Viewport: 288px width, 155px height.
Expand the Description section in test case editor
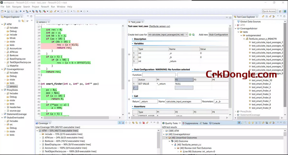tap(132, 39)
